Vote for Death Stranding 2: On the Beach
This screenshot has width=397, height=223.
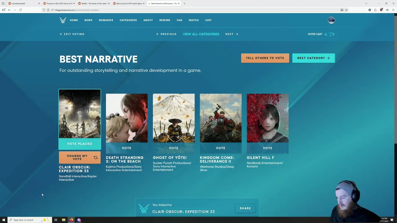127,148
